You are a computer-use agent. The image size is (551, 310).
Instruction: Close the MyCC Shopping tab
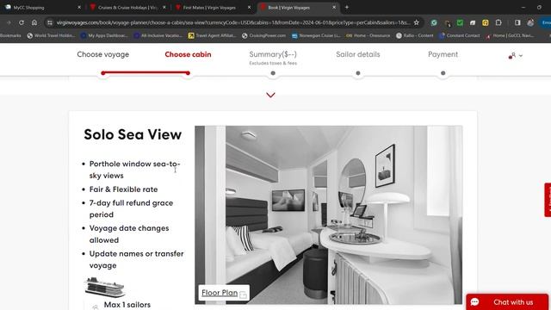click(x=79, y=8)
